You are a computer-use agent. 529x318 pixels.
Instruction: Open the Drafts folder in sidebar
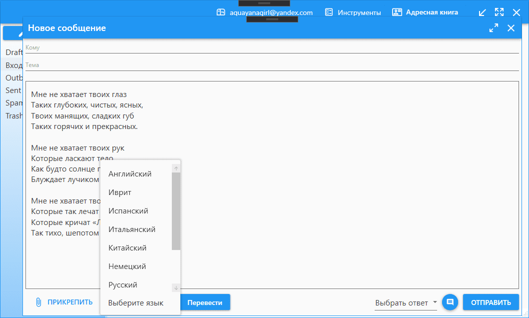14,52
